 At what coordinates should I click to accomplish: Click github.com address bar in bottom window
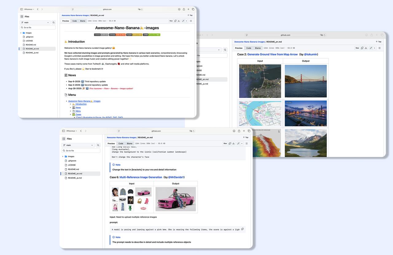tap(156, 131)
